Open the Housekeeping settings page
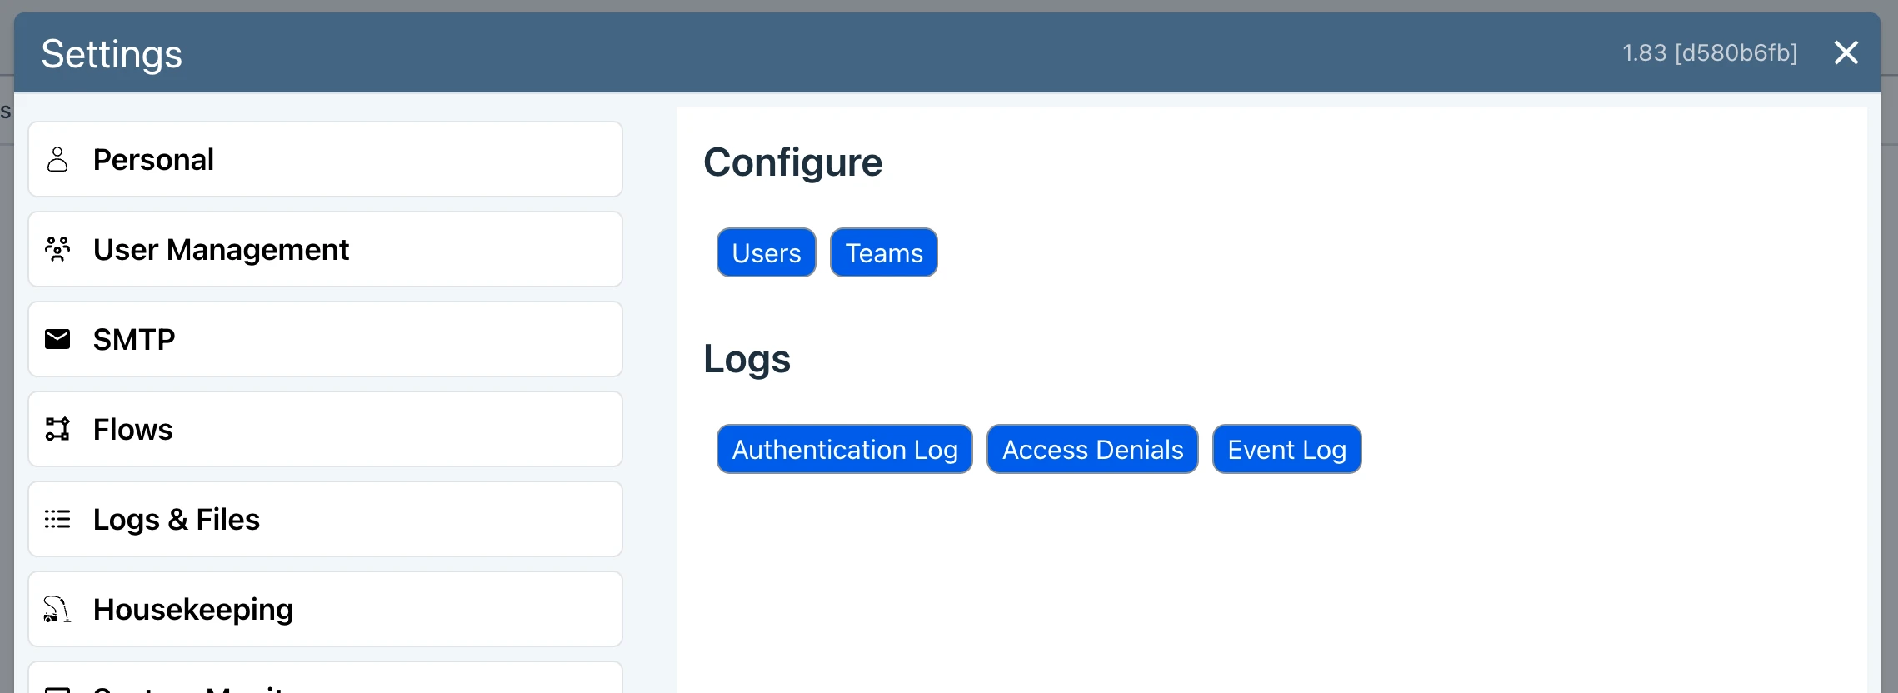This screenshot has height=693, width=1898. pos(325,609)
